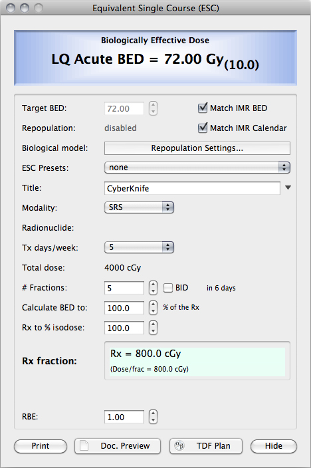The height and width of the screenshot is (468, 311).
Task: Open the ESC Presets dropdown
Action: [197, 168]
